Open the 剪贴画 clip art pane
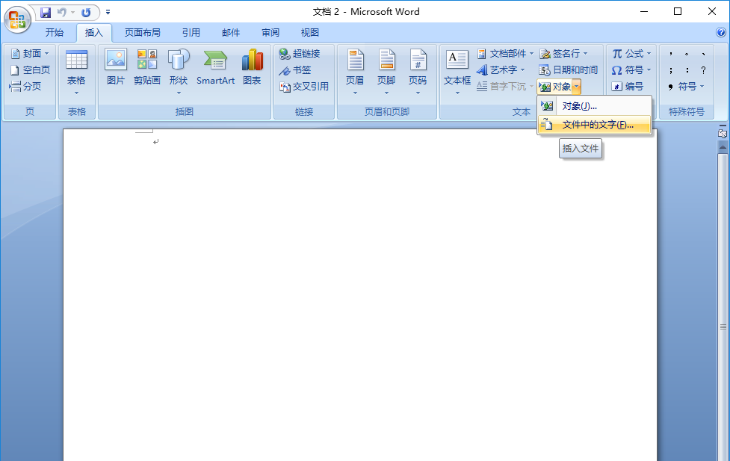Screen dimensions: 730x461 146,67
